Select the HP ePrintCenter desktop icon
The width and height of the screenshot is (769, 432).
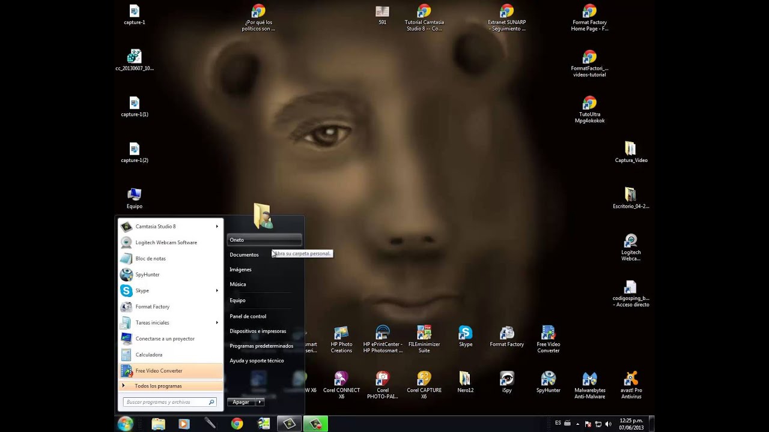(383, 340)
